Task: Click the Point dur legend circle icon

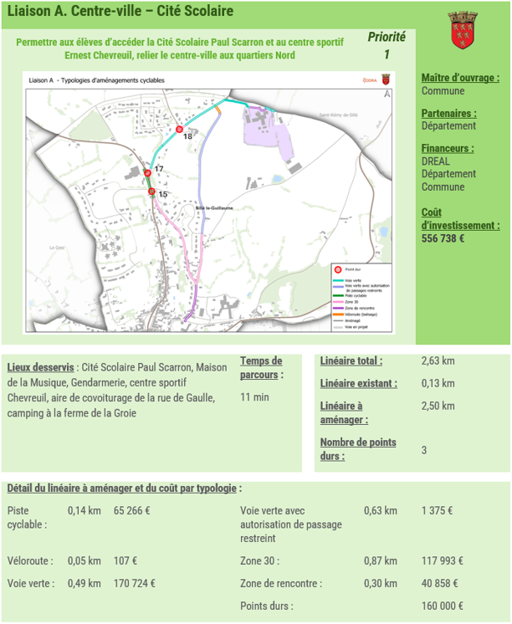Action: click(338, 270)
